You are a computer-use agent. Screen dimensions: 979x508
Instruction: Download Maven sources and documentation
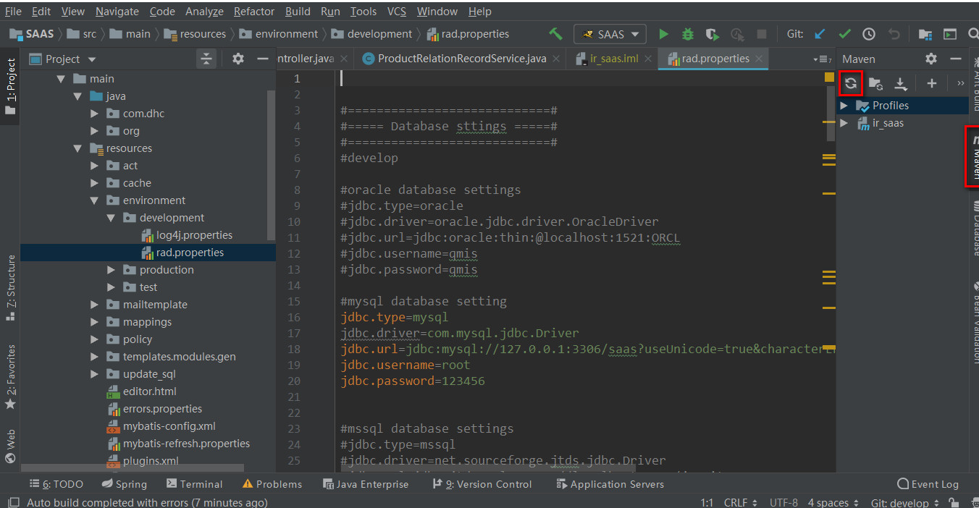(901, 83)
